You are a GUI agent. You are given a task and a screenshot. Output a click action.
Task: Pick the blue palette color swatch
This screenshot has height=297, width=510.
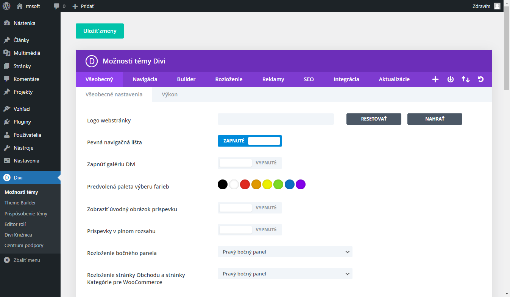(290, 184)
